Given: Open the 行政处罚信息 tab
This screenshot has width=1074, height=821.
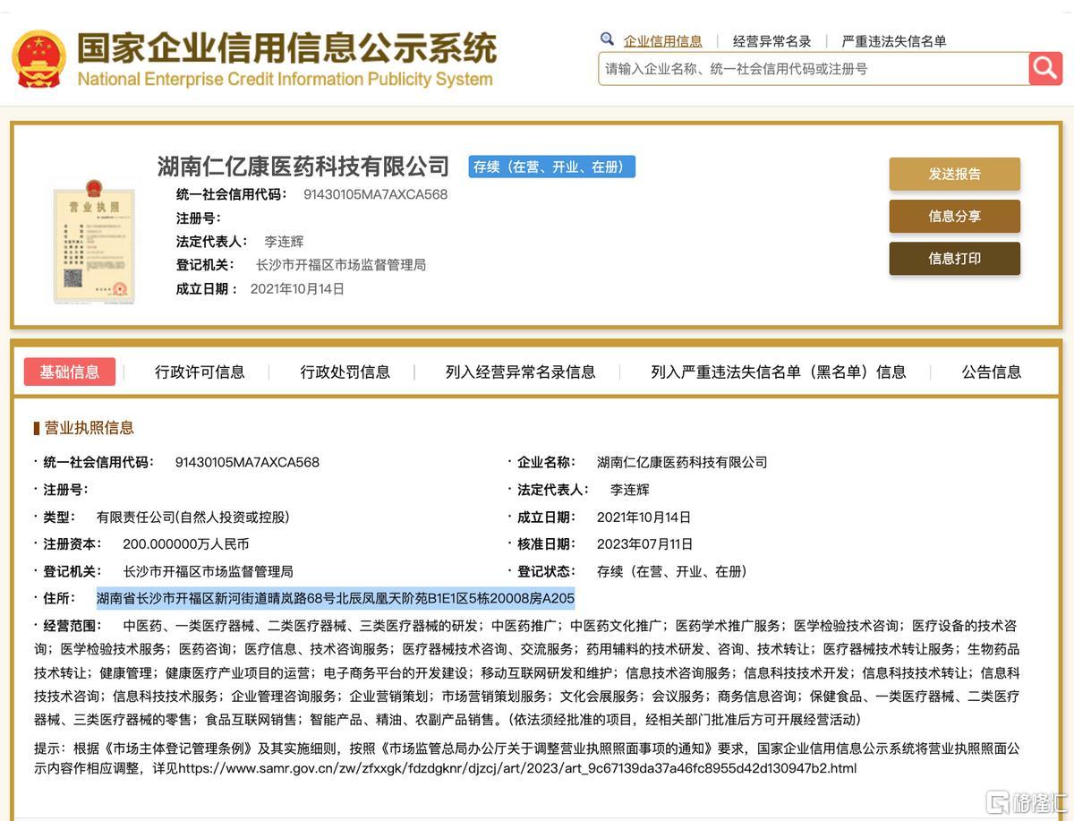Looking at the screenshot, I should (x=345, y=372).
